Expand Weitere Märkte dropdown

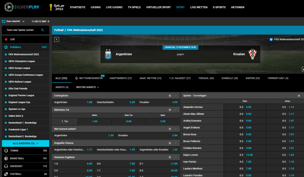pyautogui.click(x=88, y=87)
